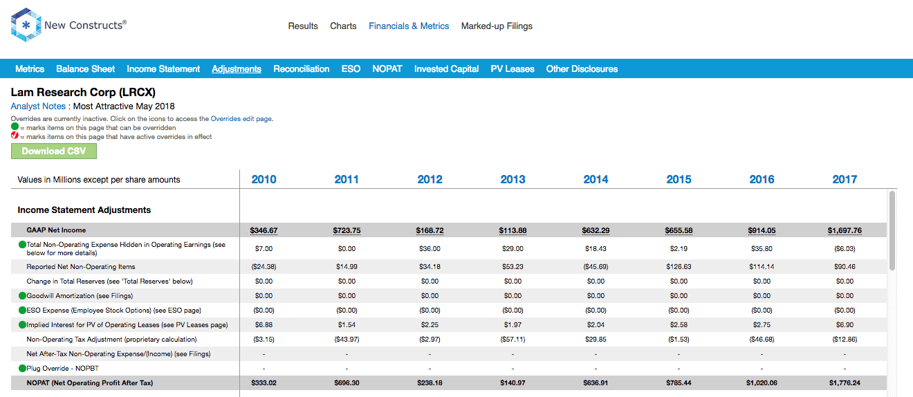Click the 2014 column header
Image resolution: width=913 pixels, height=397 pixels.
pos(596,179)
